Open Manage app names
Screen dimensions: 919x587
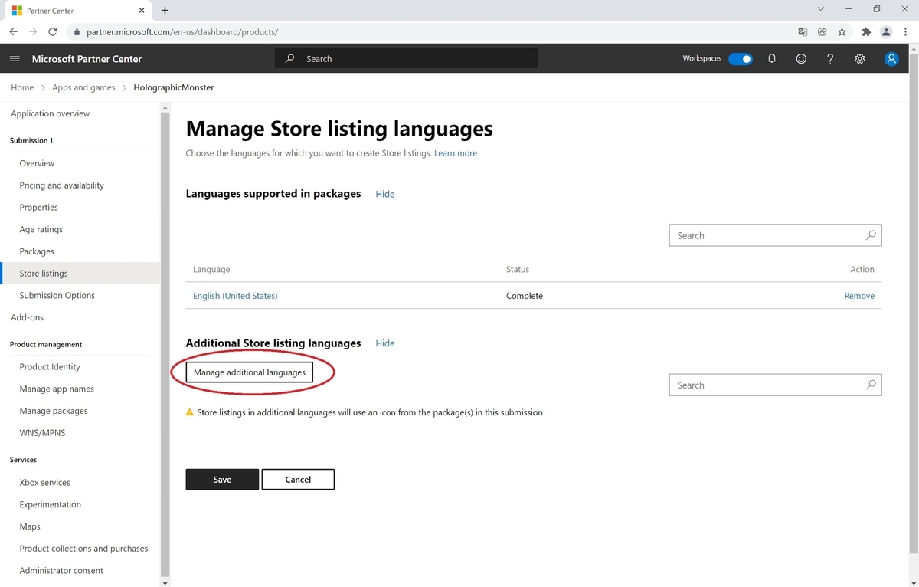57,389
